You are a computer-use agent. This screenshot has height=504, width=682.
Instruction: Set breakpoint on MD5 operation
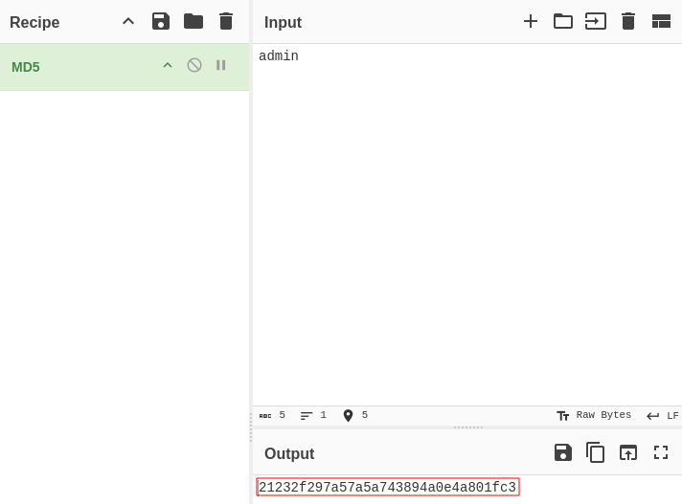coord(221,66)
